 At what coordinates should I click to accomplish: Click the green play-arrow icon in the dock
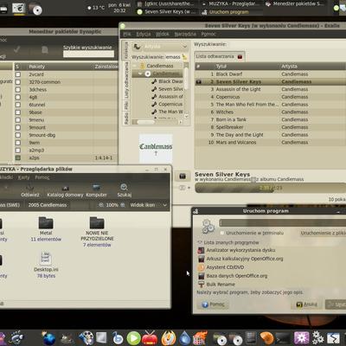point(134,338)
